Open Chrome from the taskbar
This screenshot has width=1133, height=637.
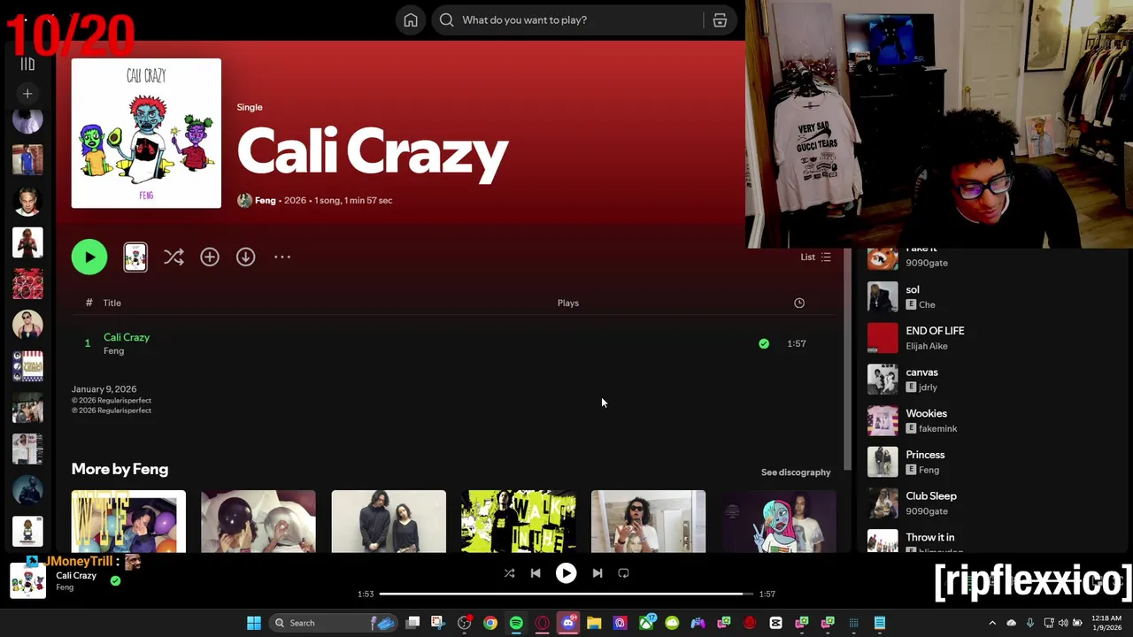[x=490, y=623]
